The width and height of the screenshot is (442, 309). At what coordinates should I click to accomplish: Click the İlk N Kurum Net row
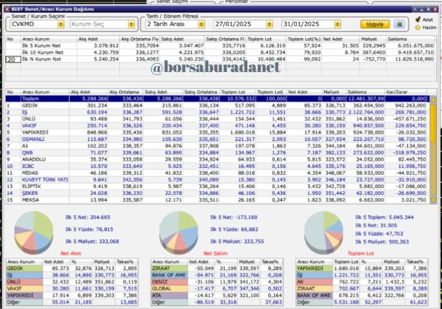[221, 59]
